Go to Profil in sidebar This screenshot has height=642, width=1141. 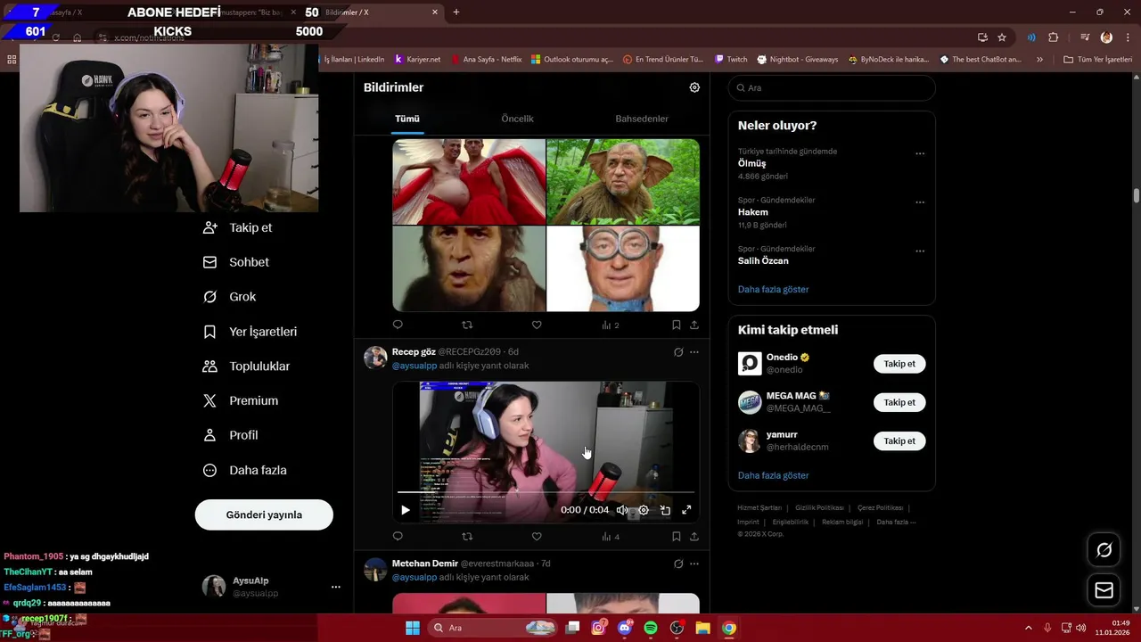(231, 435)
